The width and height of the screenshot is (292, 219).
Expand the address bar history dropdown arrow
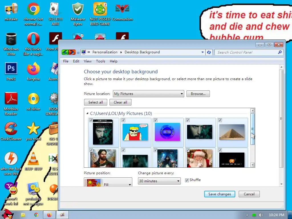pyautogui.click(x=203, y=52)
